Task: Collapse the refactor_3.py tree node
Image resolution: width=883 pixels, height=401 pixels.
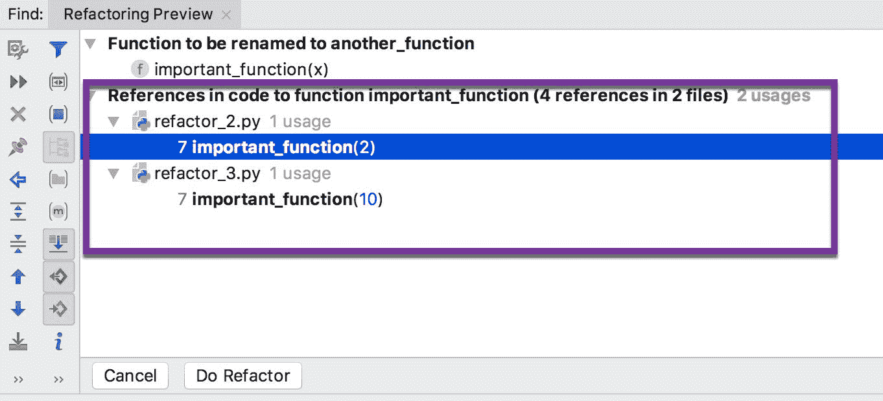Action: (115, 173)
